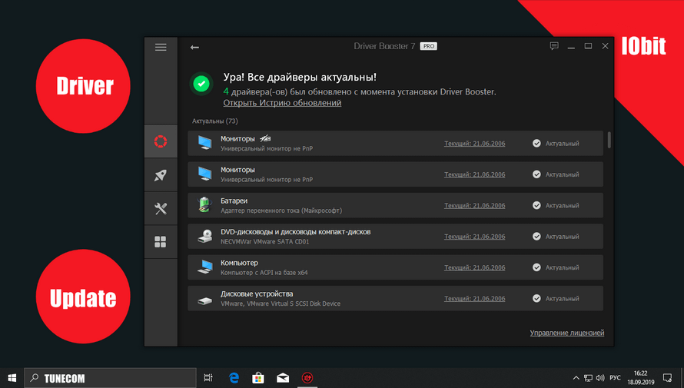Image resolution: width=684 pixels, height=388 pixels.
Task: Open the feedback chat icon in title bar
Action: coord(554,46)
